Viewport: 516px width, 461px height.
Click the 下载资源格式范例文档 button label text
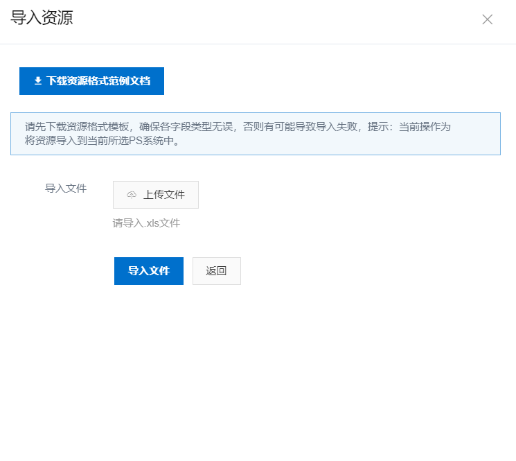point(98,81)
